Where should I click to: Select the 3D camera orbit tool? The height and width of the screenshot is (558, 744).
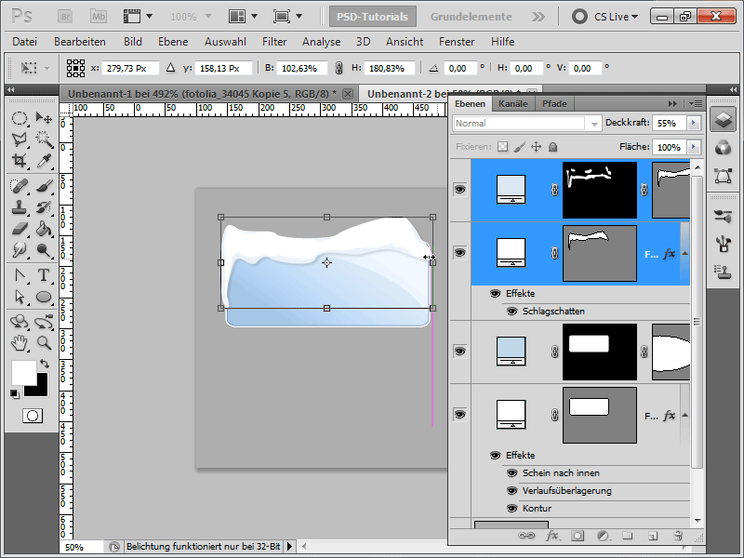44,322
